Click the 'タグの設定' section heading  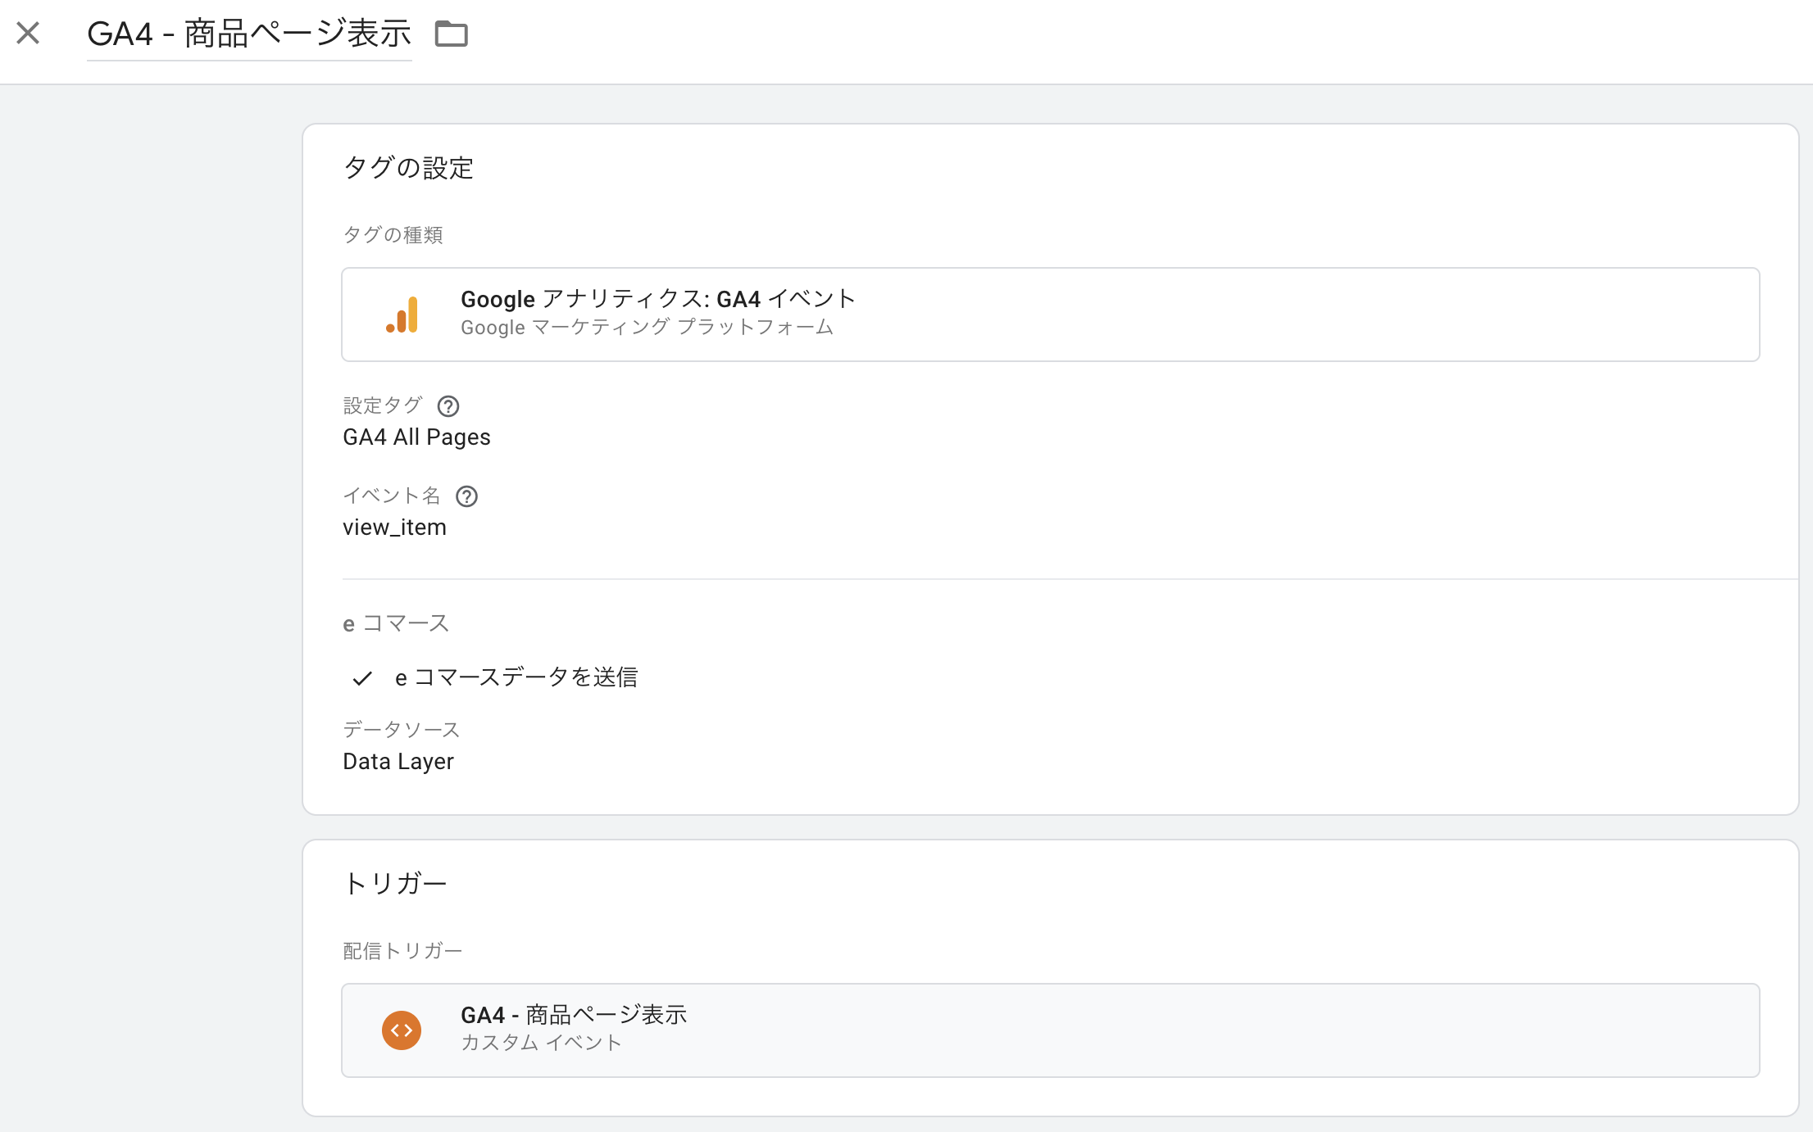[x=408, y=168]
